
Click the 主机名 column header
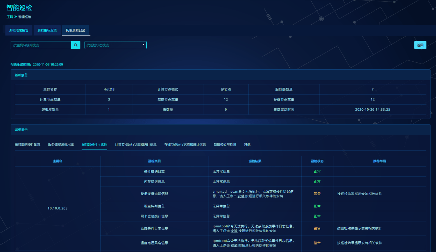(x=58, y=161)
